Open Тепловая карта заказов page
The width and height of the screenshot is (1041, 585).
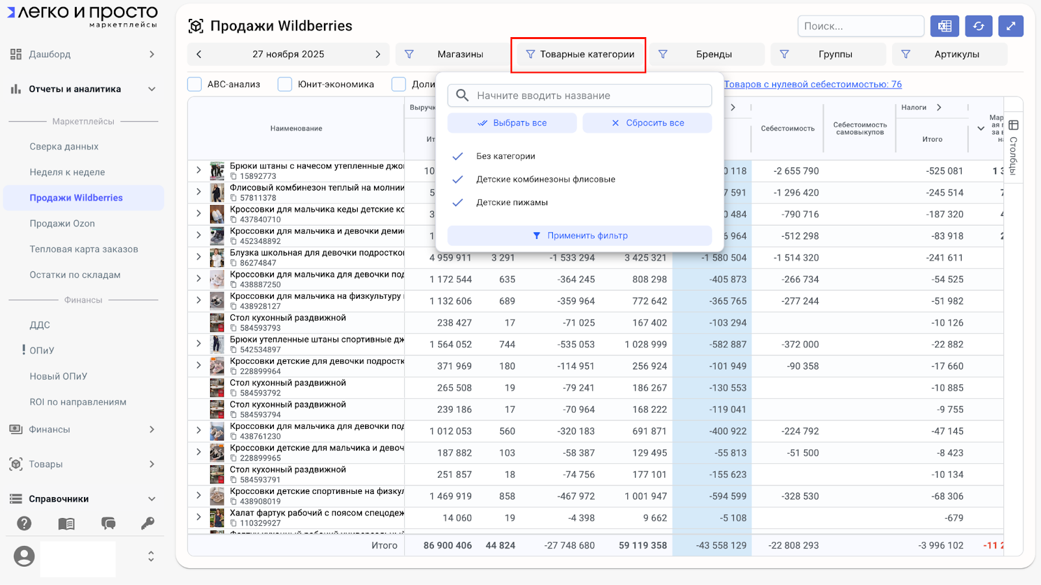(84, 249)
